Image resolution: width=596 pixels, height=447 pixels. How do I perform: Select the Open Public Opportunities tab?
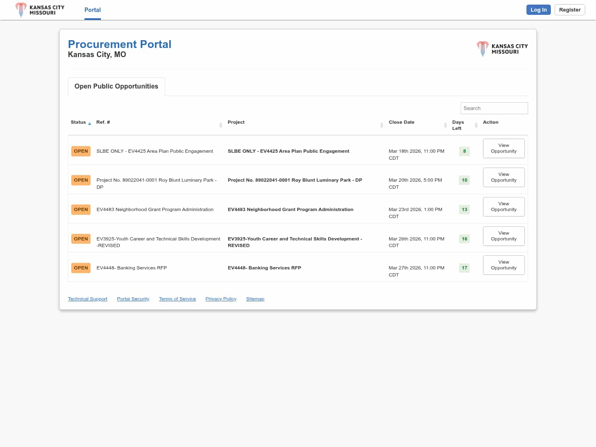116,87
